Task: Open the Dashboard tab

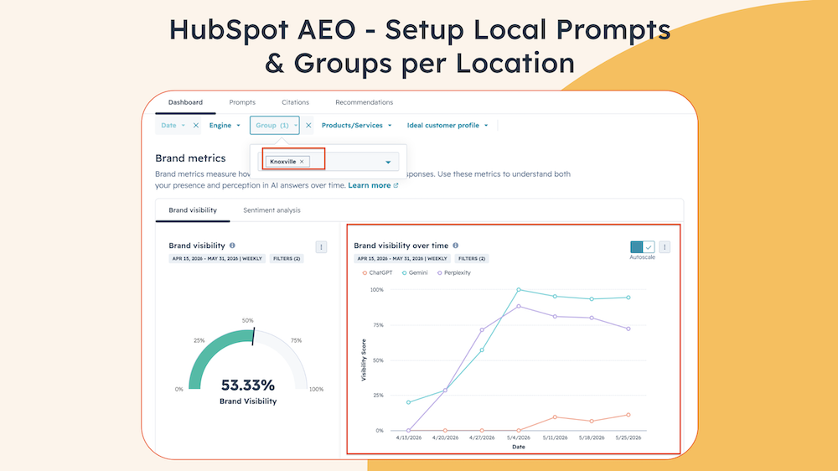Action: point(185,102)
